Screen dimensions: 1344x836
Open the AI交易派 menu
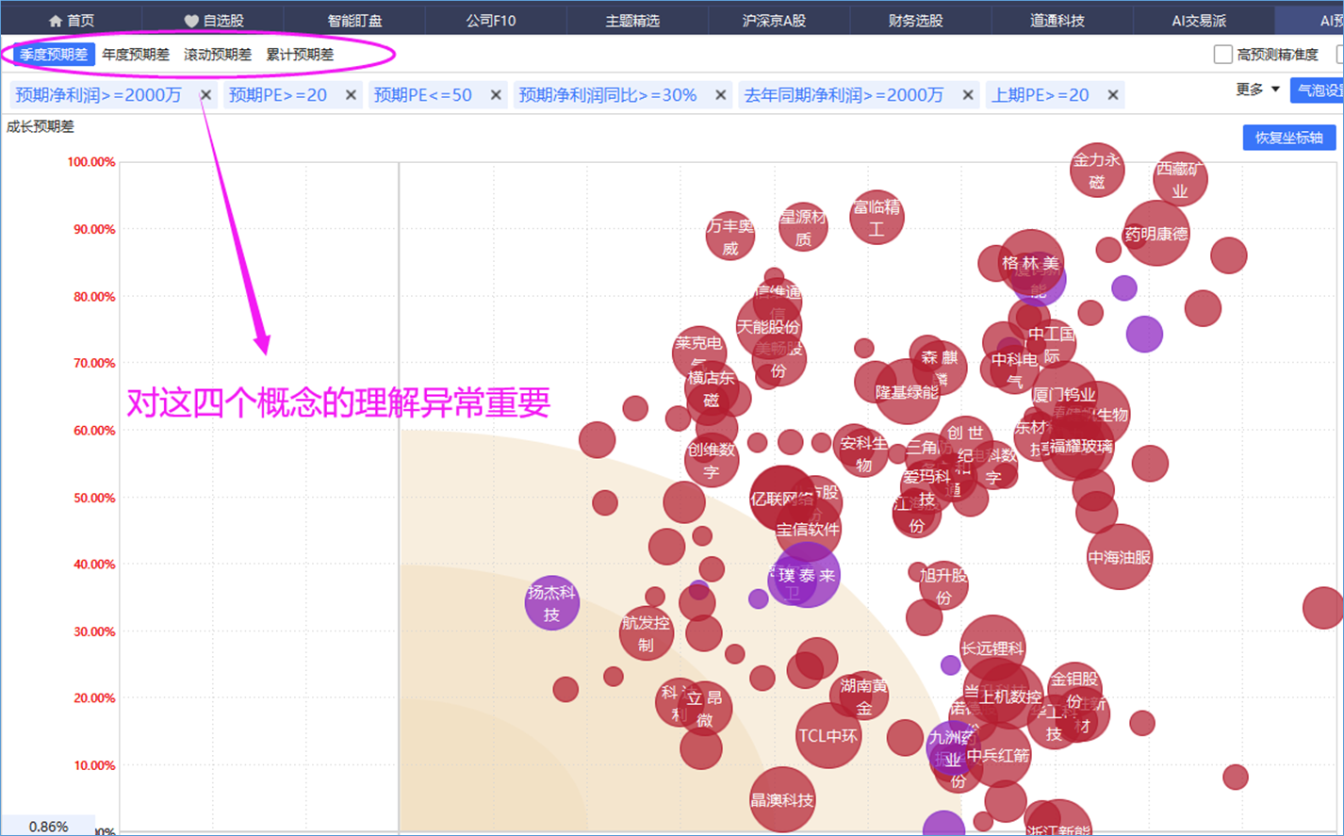coord(1199,21)
